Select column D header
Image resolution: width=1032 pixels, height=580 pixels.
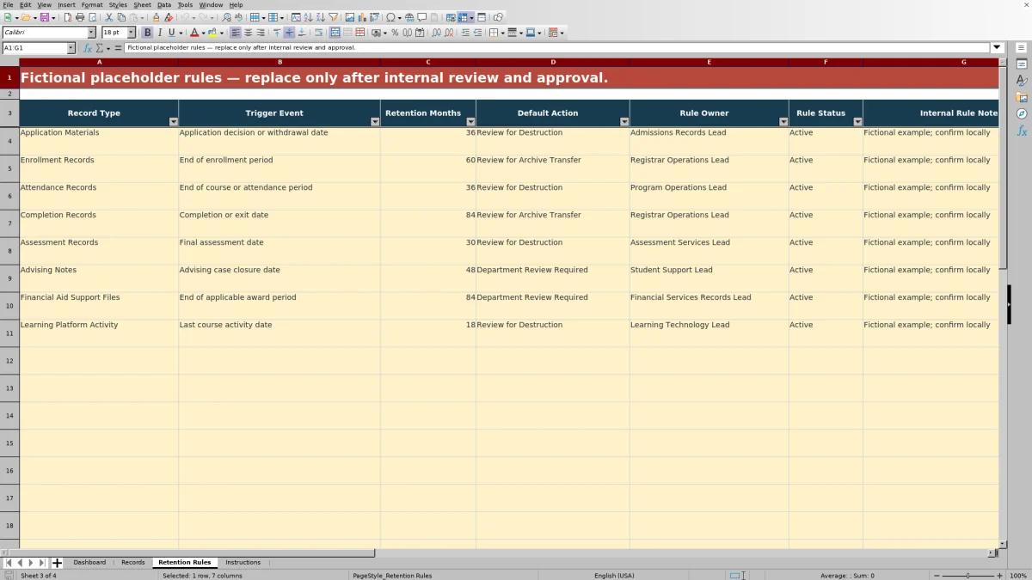pyautogui.click(x=553, y=62)
